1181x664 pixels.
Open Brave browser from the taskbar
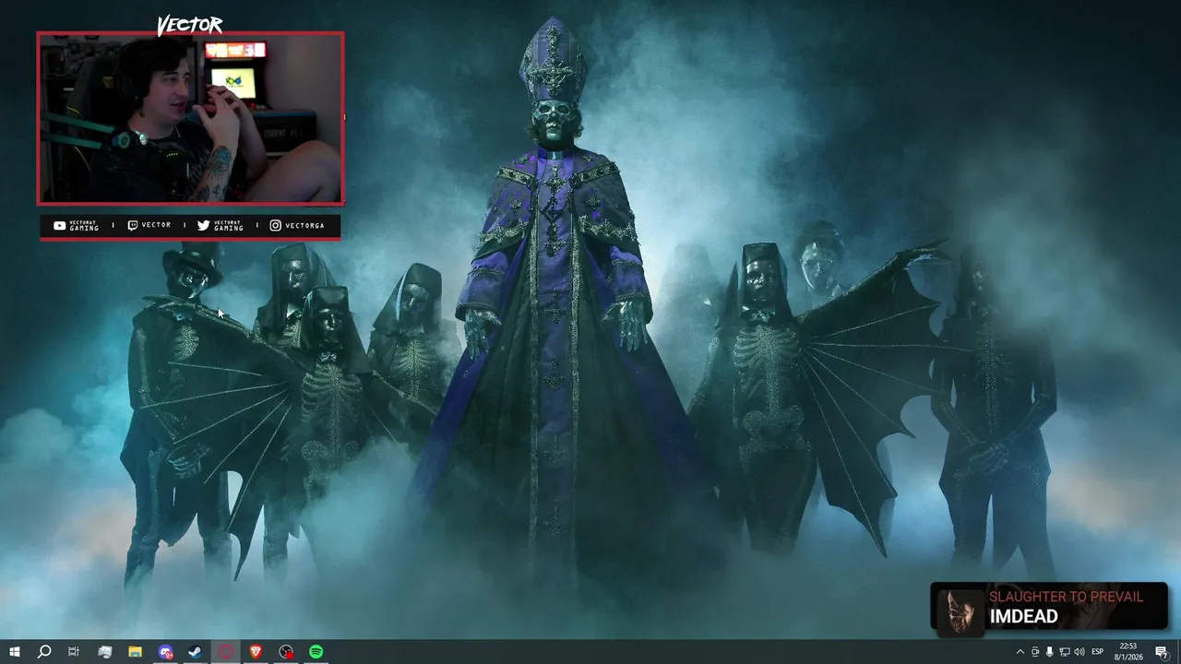[x=256, y=652]
